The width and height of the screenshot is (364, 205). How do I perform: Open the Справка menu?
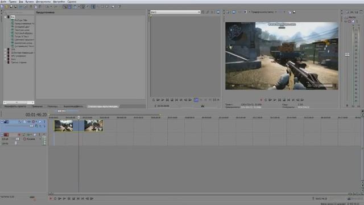[72, 2]
